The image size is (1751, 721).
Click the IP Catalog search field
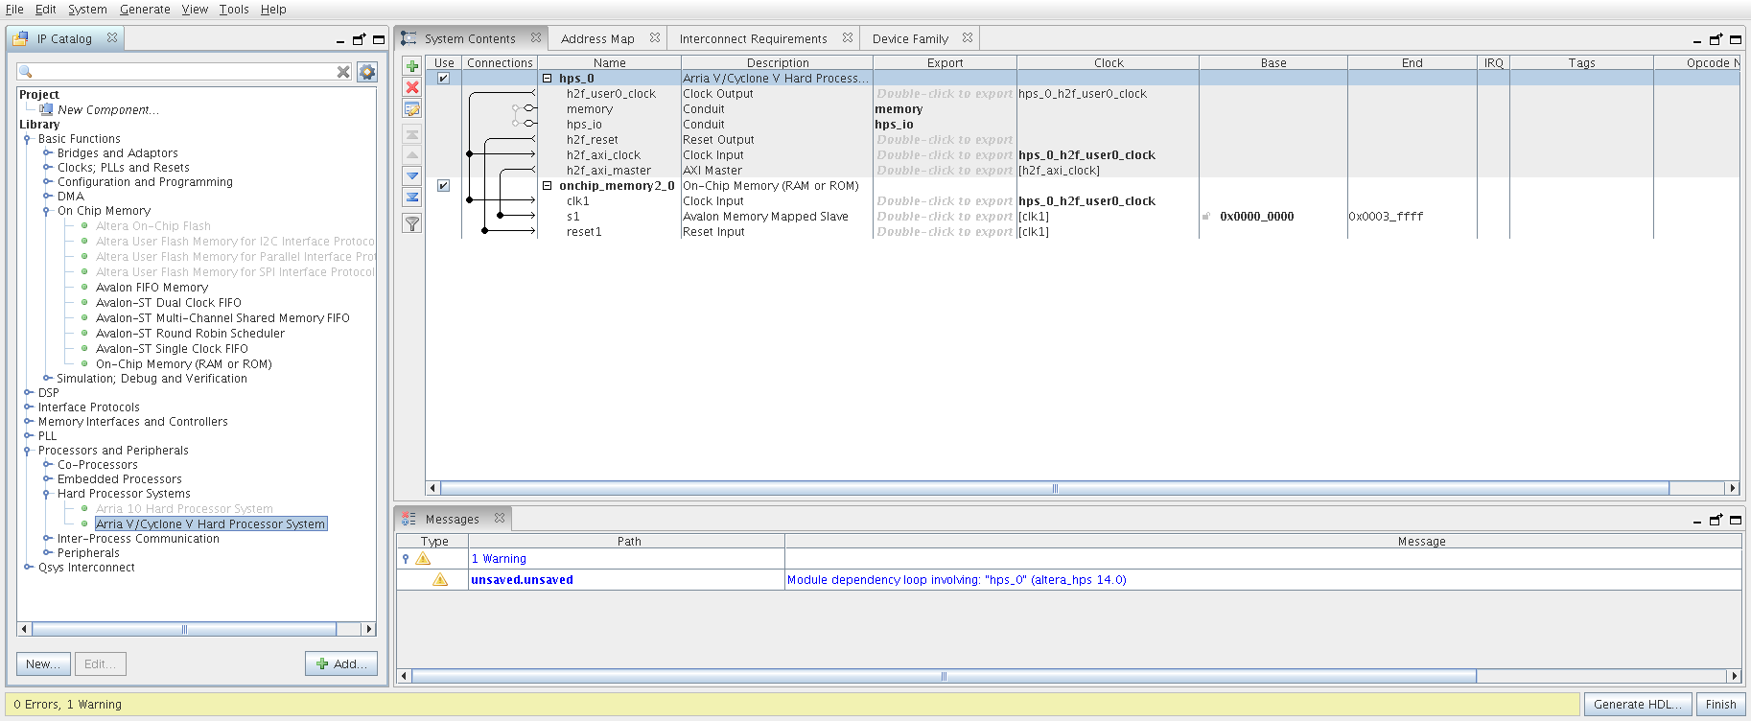tap(177, 72)
